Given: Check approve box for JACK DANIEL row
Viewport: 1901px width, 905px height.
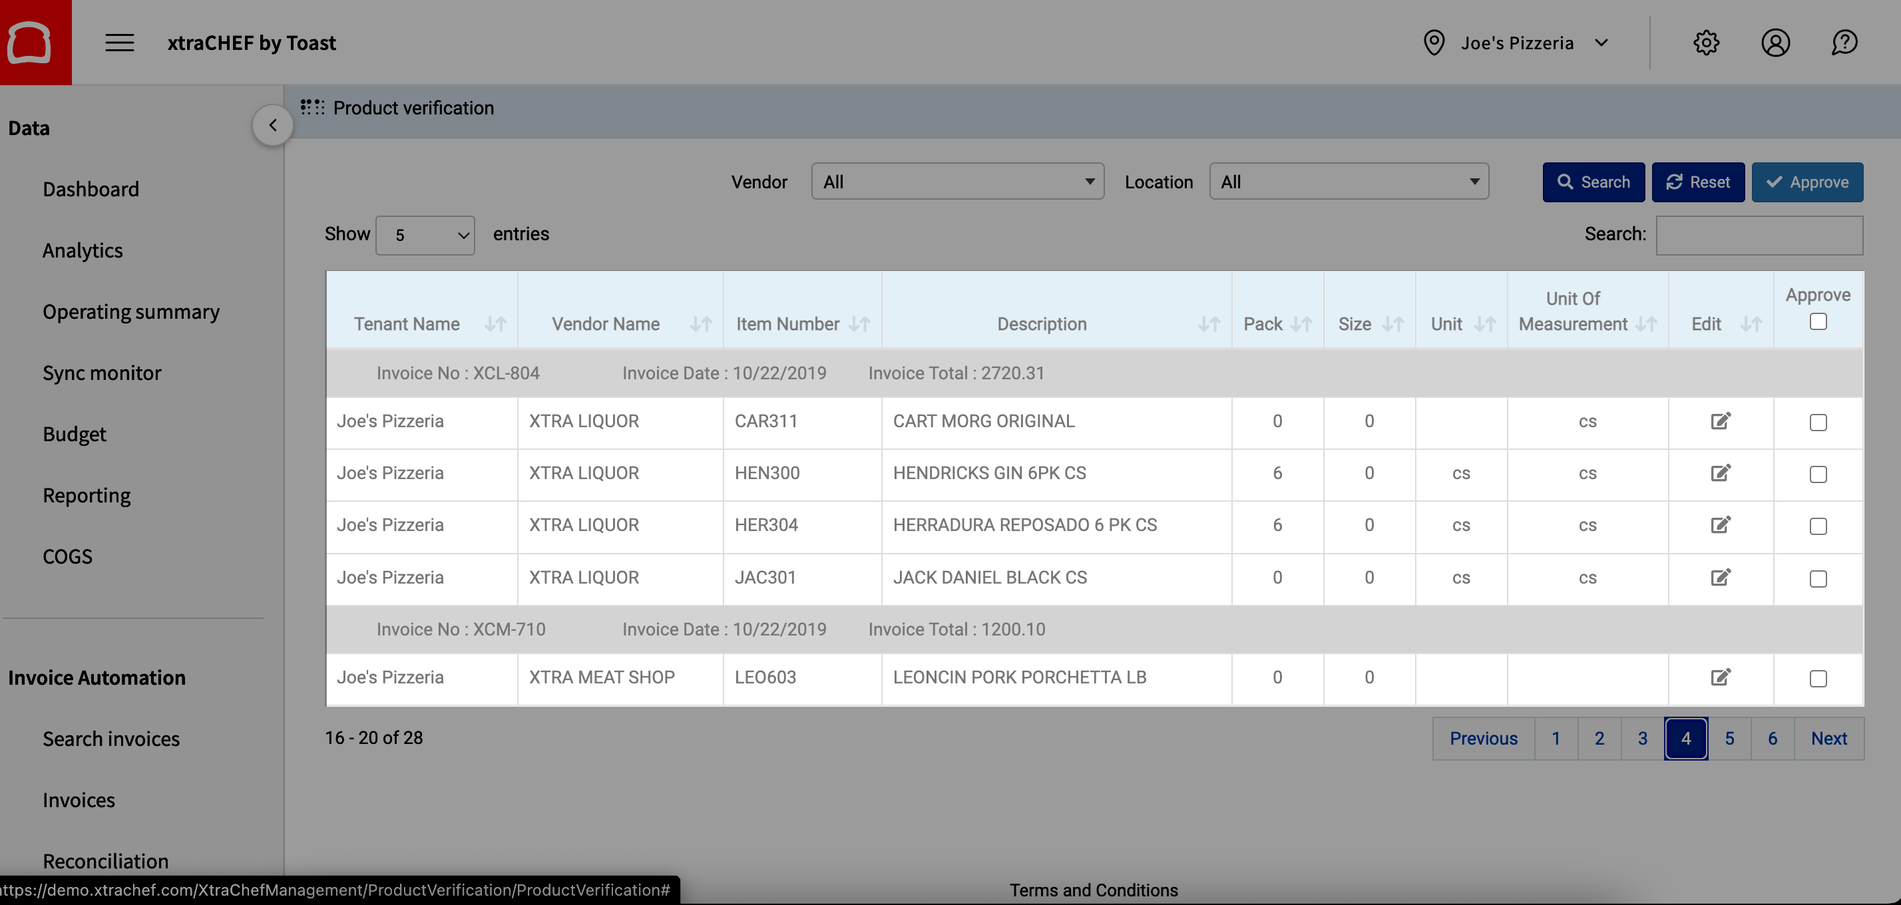Looking at the screenshot, I should tap(1818, 579).
